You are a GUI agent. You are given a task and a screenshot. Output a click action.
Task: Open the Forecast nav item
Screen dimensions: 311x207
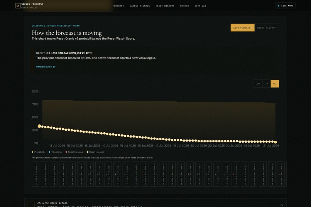pos(118,6)
